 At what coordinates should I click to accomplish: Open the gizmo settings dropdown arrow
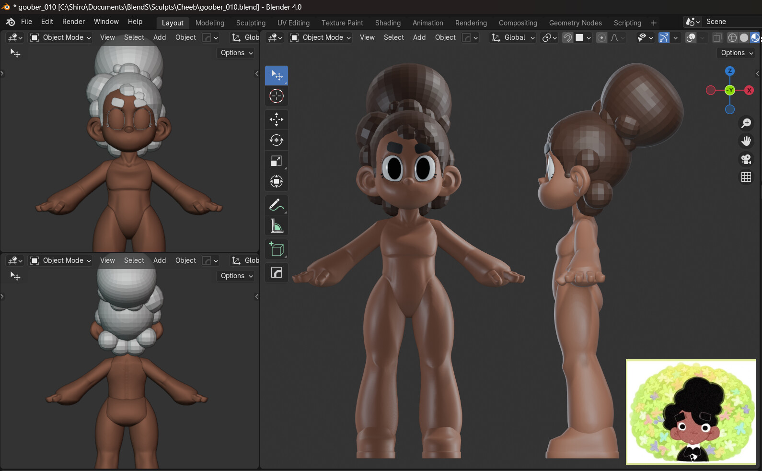pyautogui.click(x=675, y=37)
